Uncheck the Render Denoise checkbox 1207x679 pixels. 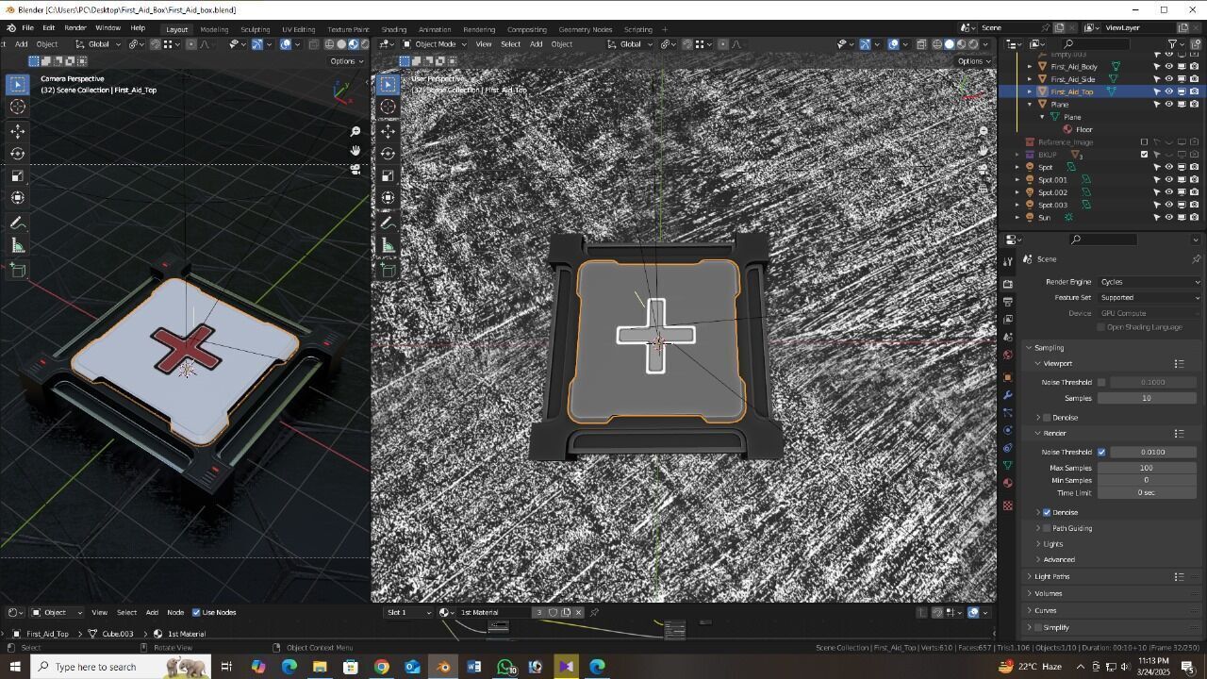(1047, 513)
